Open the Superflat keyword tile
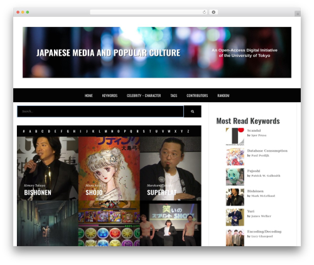The width and height of the screenshot is (314, 265). 171,169
